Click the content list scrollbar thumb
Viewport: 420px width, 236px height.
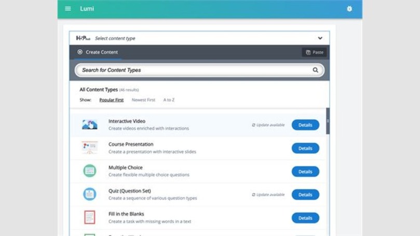(x=328, y=121)
